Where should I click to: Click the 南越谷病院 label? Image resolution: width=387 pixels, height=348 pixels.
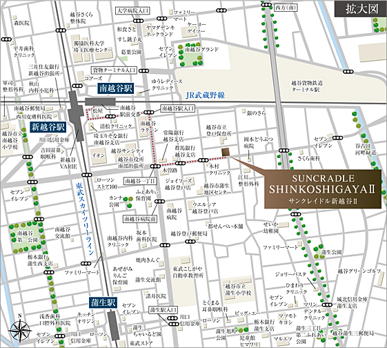pos(175,214)
